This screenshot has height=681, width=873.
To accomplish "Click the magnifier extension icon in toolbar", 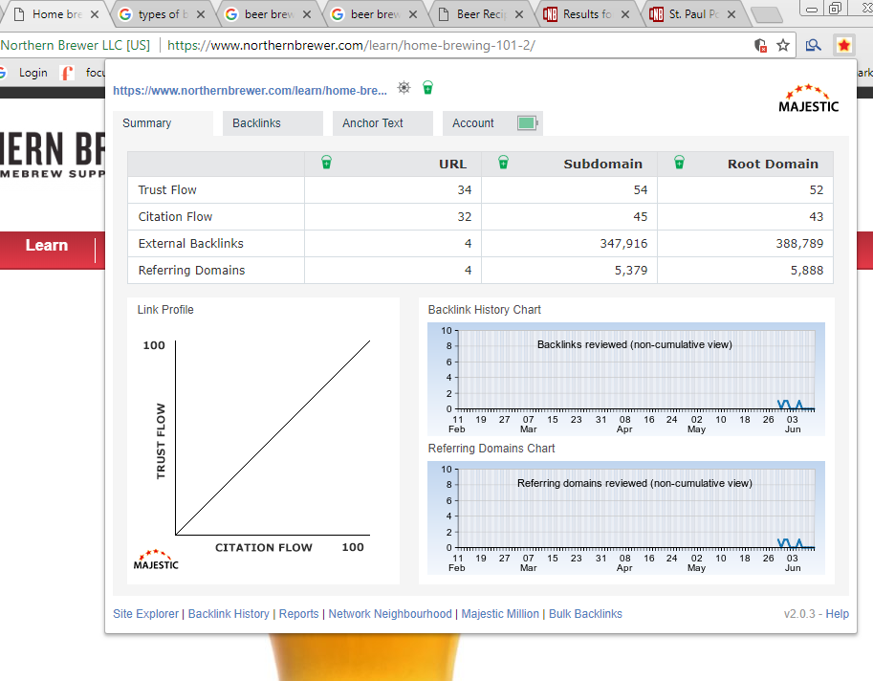I will pos(813,45).
